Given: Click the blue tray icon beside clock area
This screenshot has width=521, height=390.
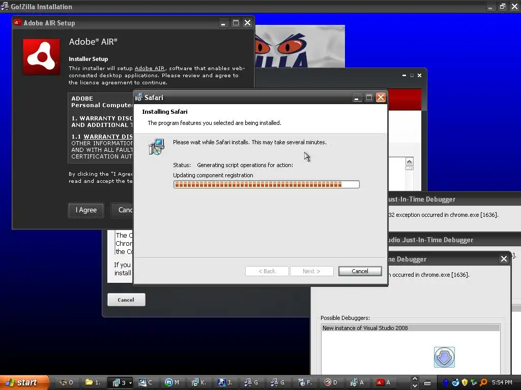Looking at the screenshot, I should (446, 382).
